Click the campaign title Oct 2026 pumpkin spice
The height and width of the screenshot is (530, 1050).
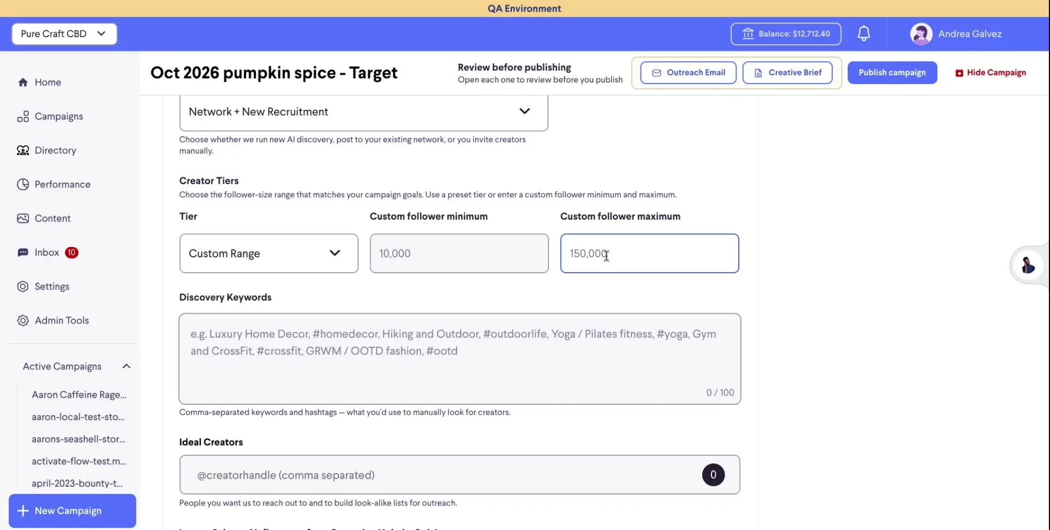273,73
